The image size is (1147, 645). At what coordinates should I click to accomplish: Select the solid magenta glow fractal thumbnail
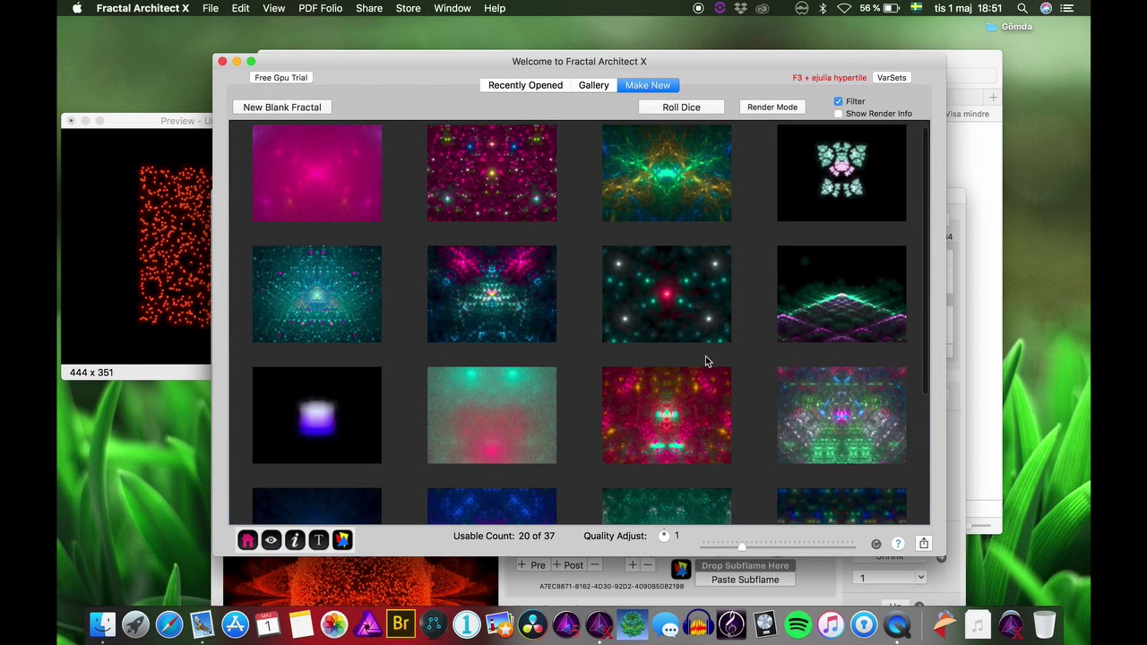pyautogui.click(x=317, y=173)
